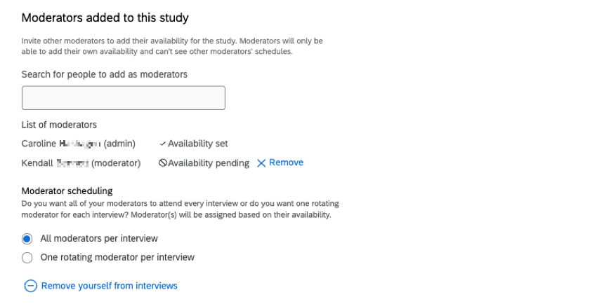This screenshot has height=304, width=597.
Task: Click the minus circle icon
Action: 30,286
